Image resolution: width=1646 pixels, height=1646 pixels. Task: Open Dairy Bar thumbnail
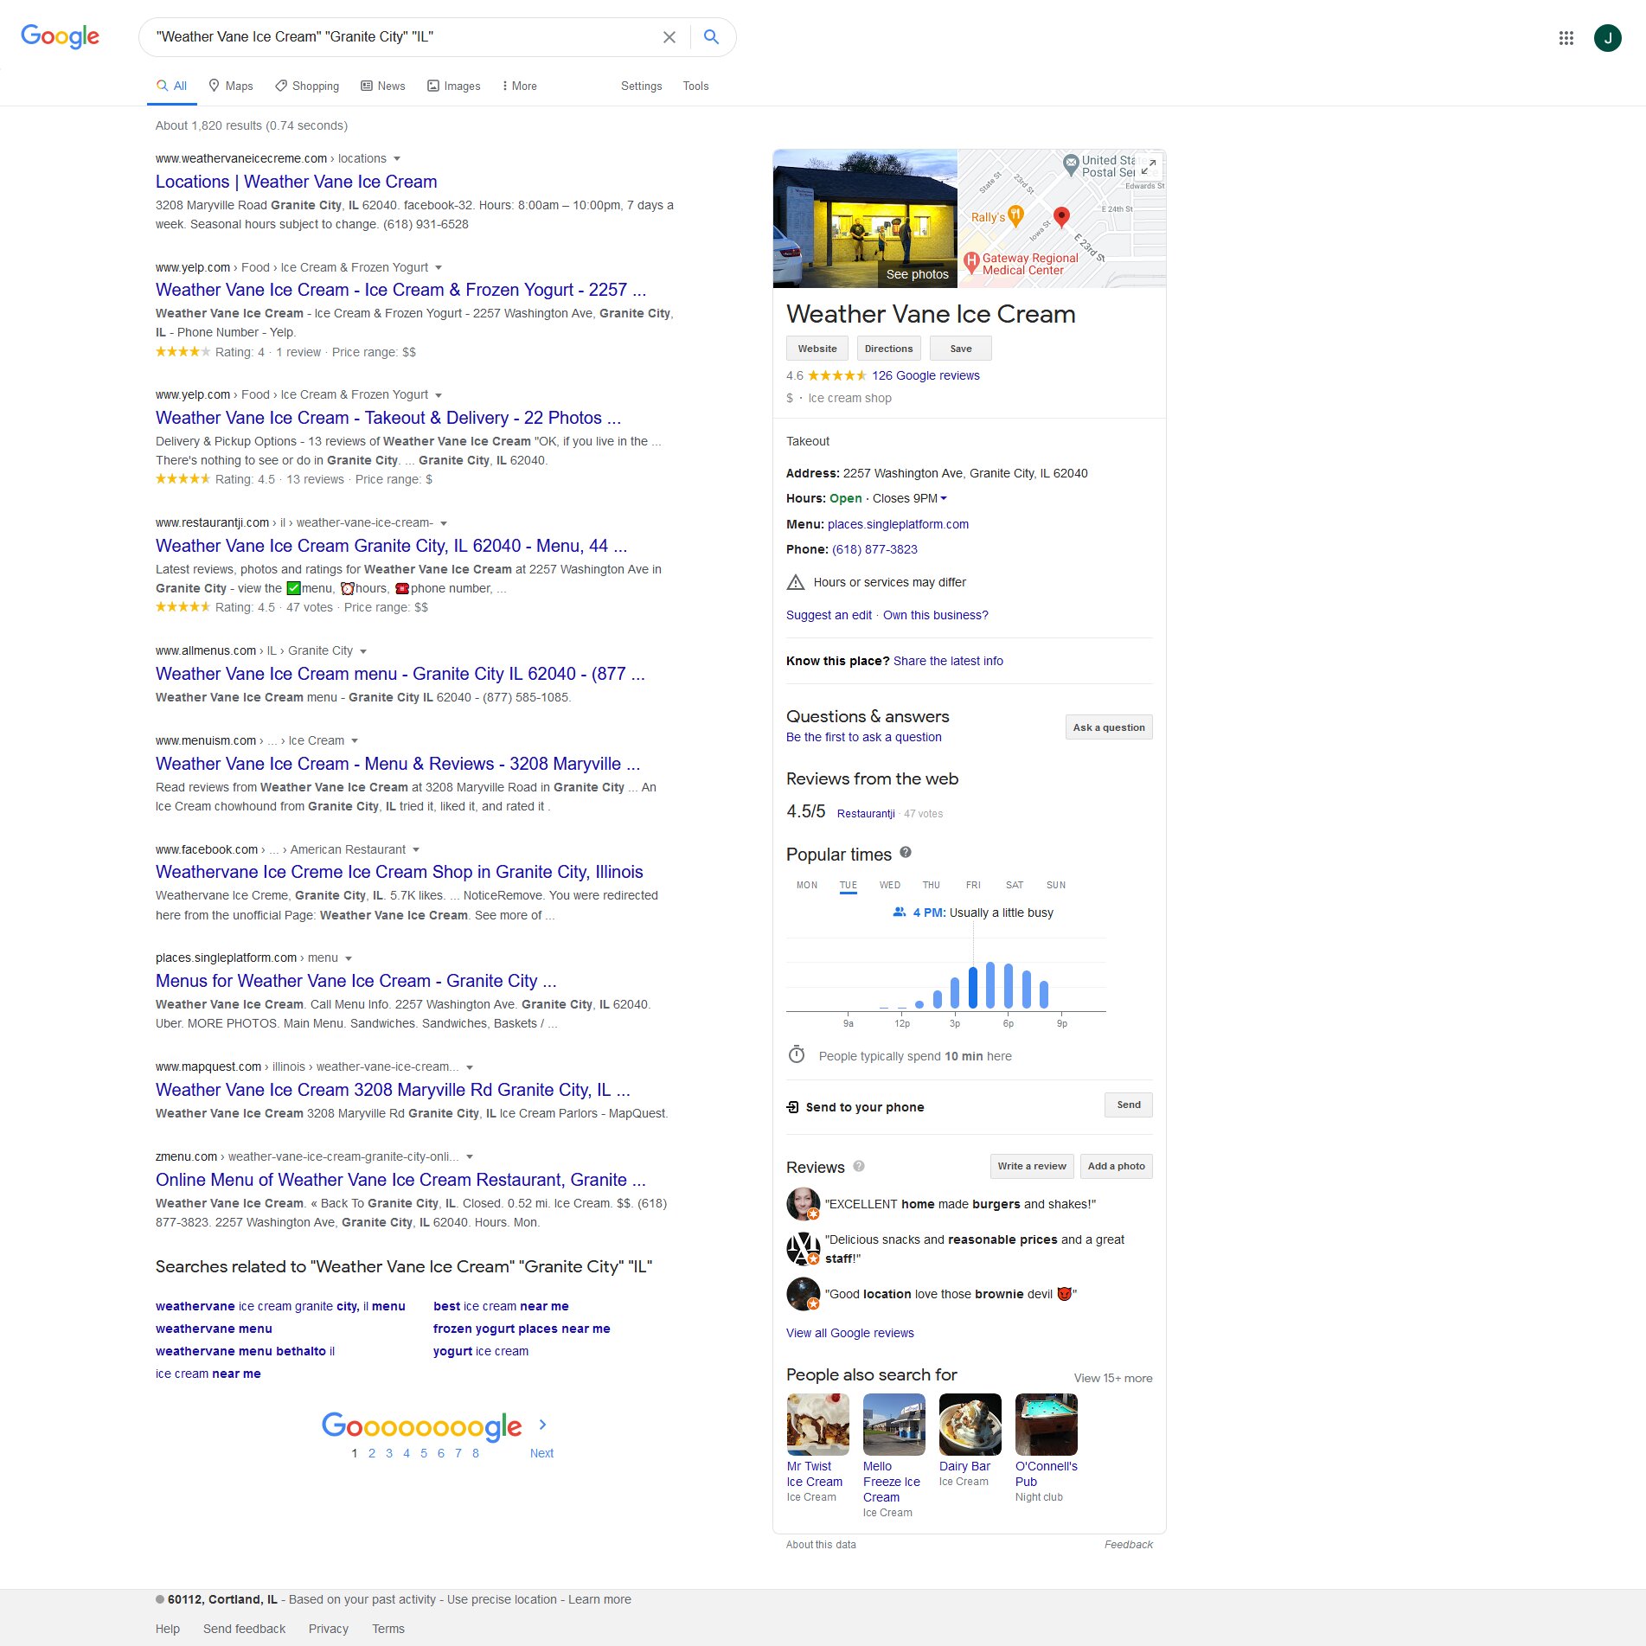click(970, 1424)
